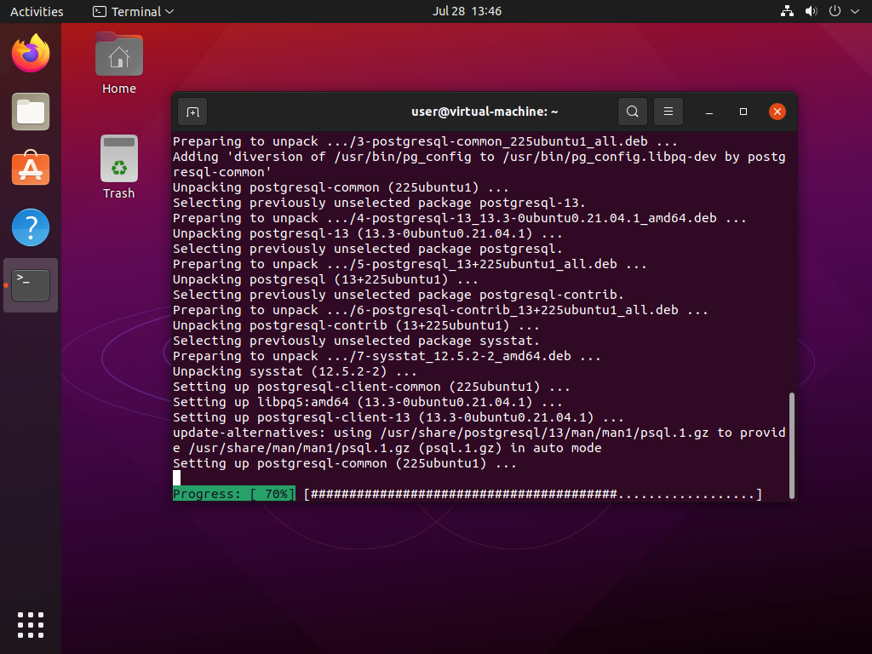This screenshot has height=654, width=872.
Task: Expand the Terminal app menu
Action: click(x=133, y=12)
